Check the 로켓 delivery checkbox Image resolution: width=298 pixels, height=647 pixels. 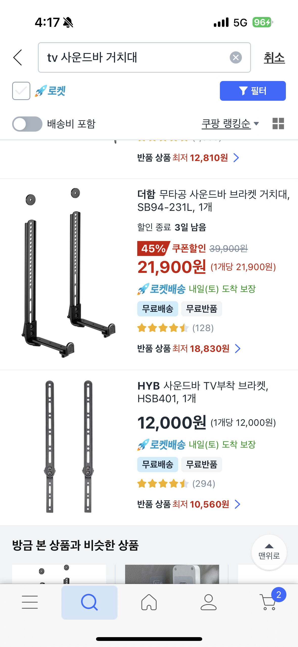21,91
